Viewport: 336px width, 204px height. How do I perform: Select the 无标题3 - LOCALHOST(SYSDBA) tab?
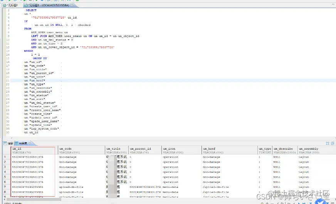[x=49, y=5]
